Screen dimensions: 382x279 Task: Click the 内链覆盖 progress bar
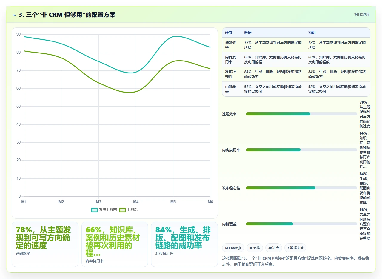[301, 224]
